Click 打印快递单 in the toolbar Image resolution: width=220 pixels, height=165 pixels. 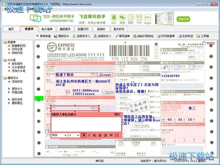pyautogui.click(x=166, y=36)
